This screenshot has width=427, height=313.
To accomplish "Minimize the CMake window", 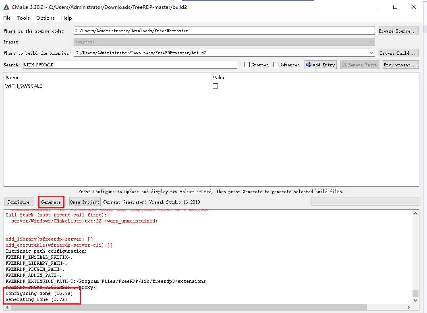I will (377, 7).
